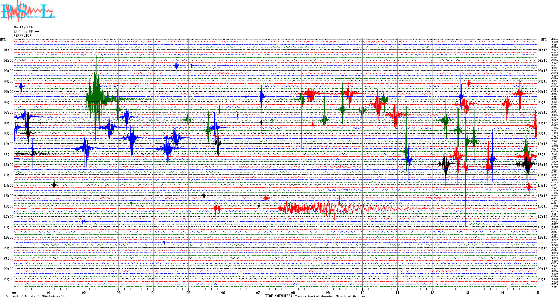This screenshot has width=559, height=300.
Task: Click the TIME (MINUTES) axis title
Action: 279,296
